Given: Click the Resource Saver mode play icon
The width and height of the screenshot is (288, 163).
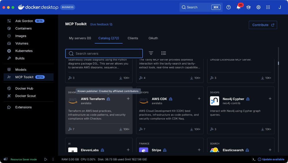Looking at the screenshot, I should (46, 159).
